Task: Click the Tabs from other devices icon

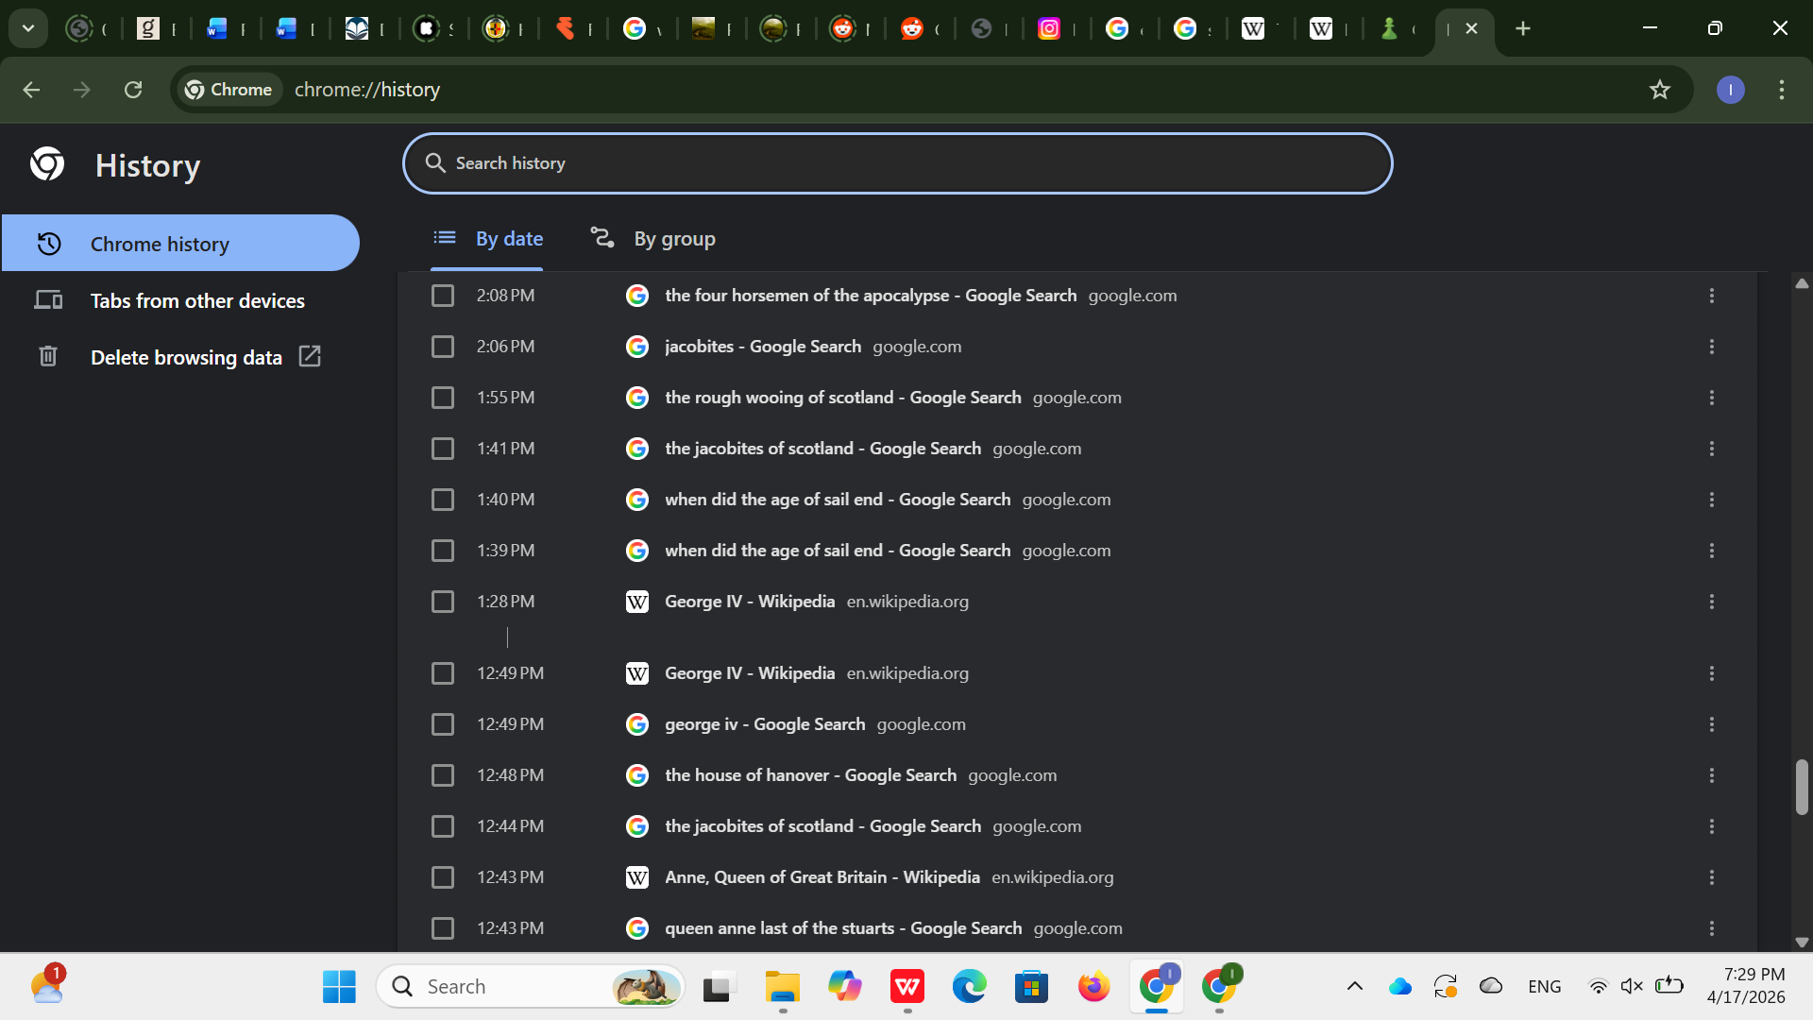Action: 48,300
